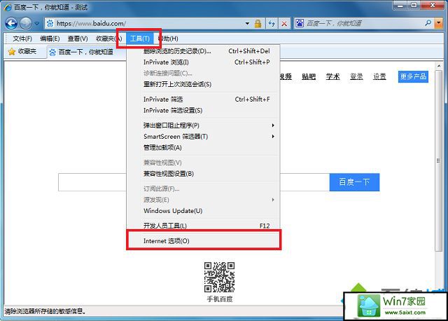Click the Internet Explorer icon in title bar
Screen dimensions: 448x321
[x=8, y=7]
